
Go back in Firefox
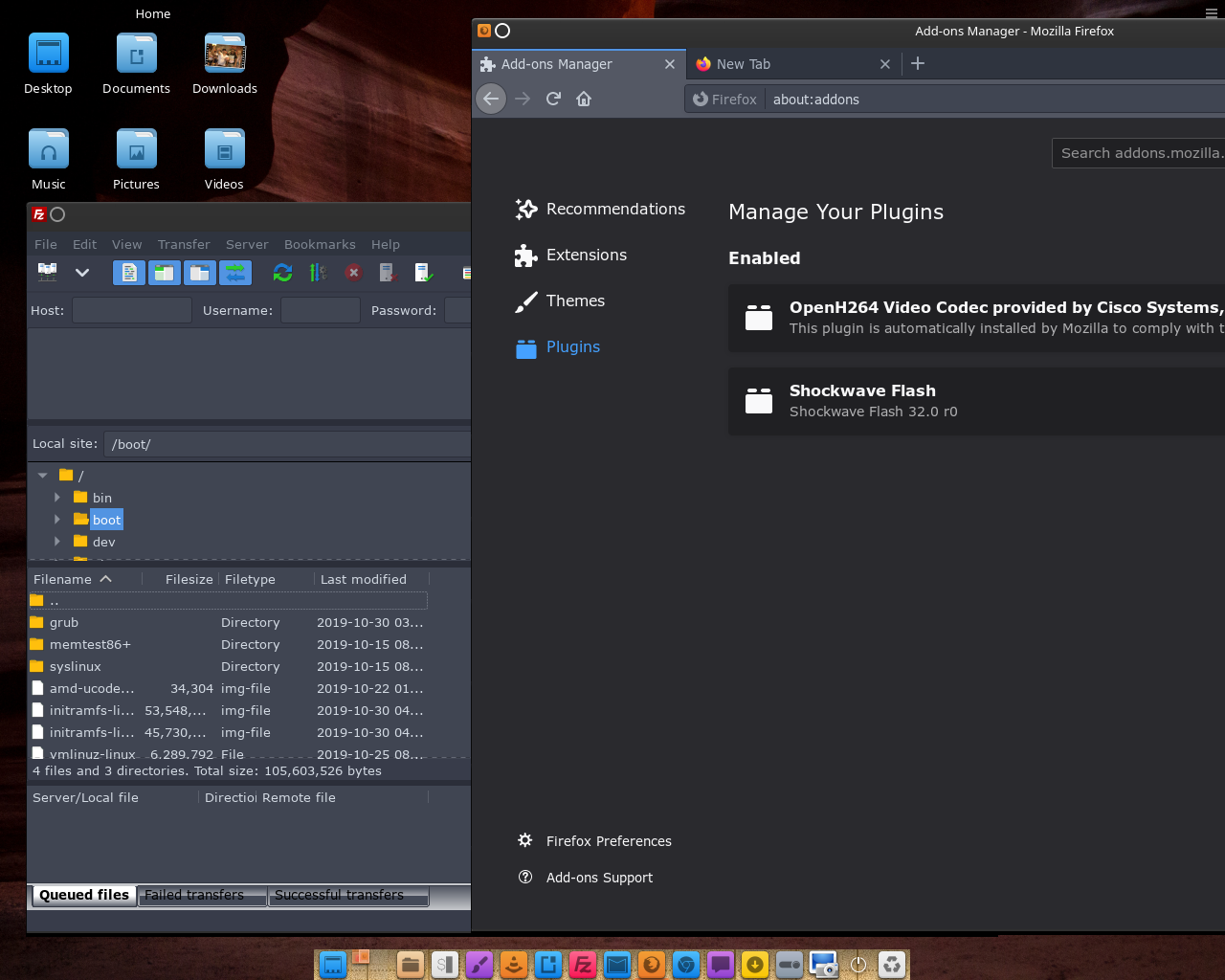point(491,99)
